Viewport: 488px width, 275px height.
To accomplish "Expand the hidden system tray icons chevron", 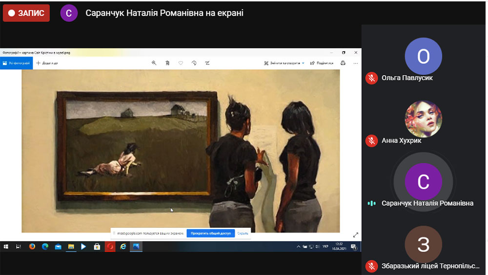I will [x=298, y=247].
